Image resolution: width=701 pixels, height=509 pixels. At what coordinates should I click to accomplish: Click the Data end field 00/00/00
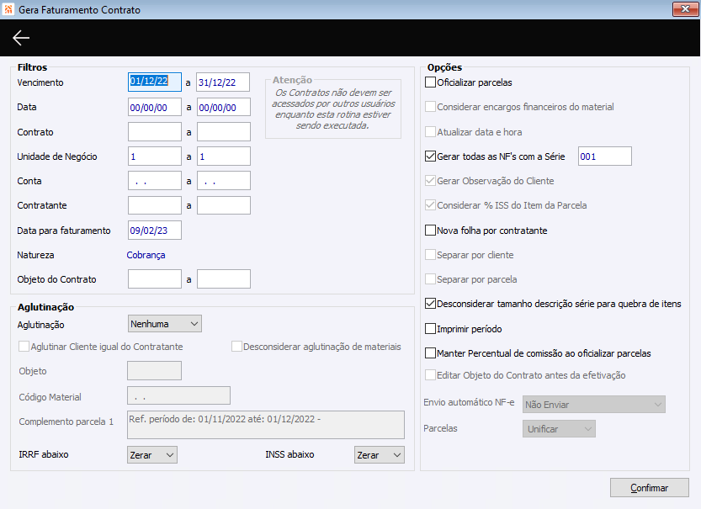(224, 107)
